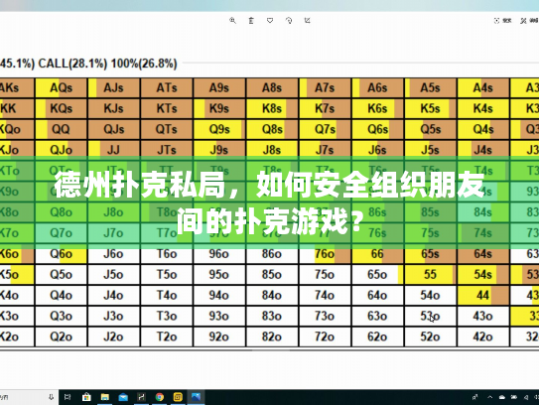
Task: Launch Microsoft Store from the taskbar
Action: (x=86, y=397)
